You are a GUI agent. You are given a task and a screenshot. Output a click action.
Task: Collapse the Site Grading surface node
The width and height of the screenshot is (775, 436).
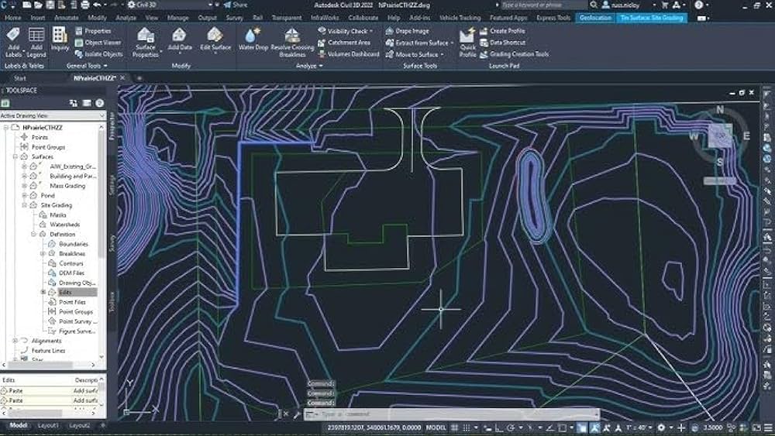25,205
